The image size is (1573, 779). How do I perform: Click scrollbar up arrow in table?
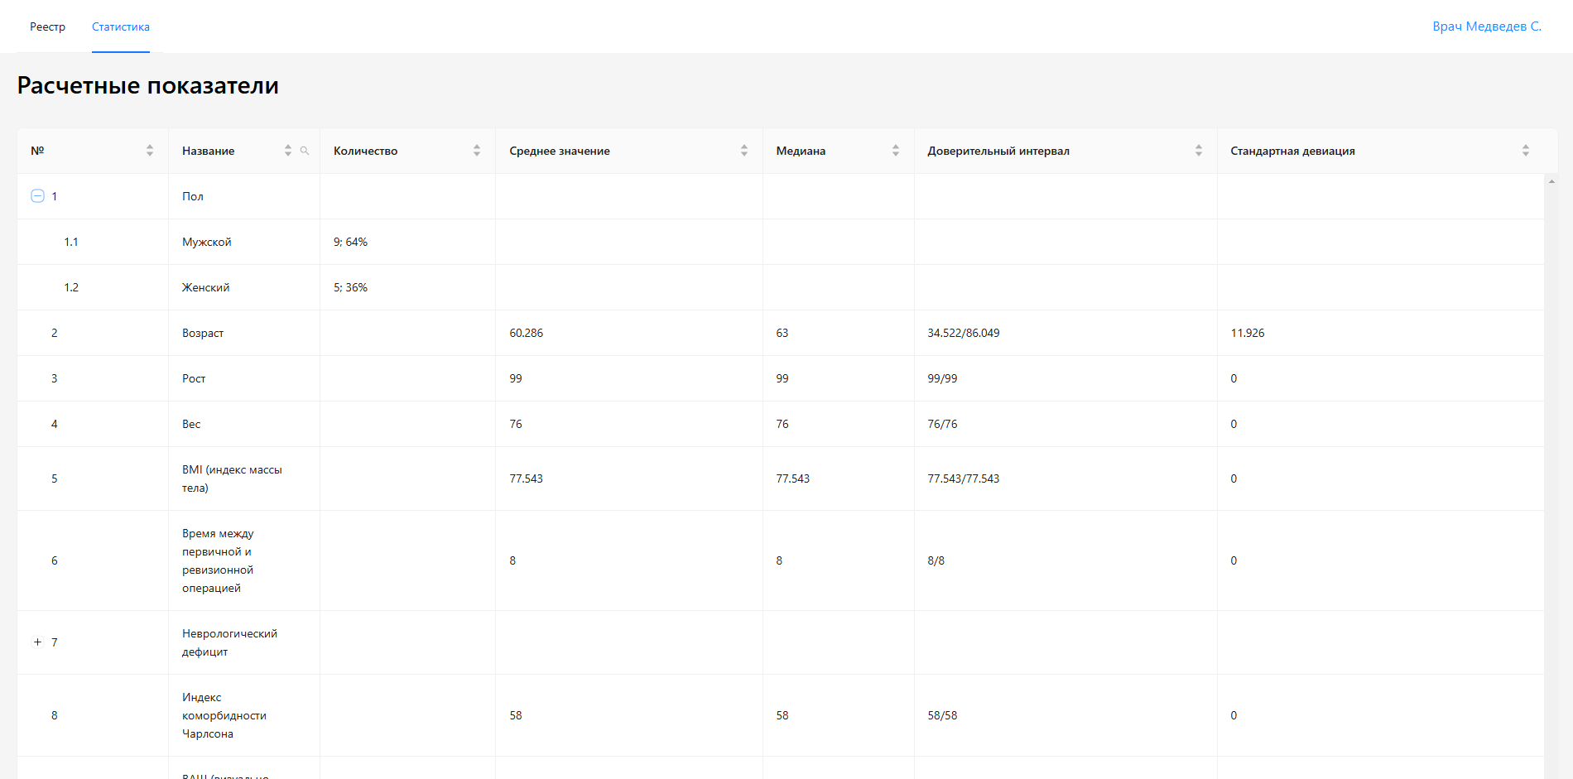(x=1551, y=181)
